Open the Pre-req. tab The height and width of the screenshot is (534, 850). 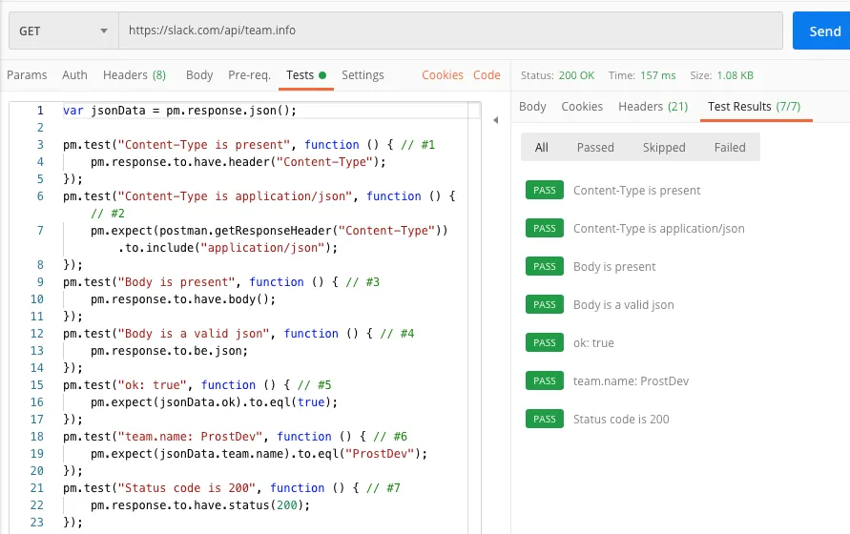[249, 74]
